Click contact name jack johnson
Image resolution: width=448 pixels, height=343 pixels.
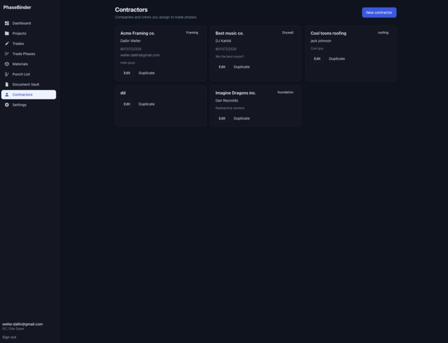[x=321, y=41]
